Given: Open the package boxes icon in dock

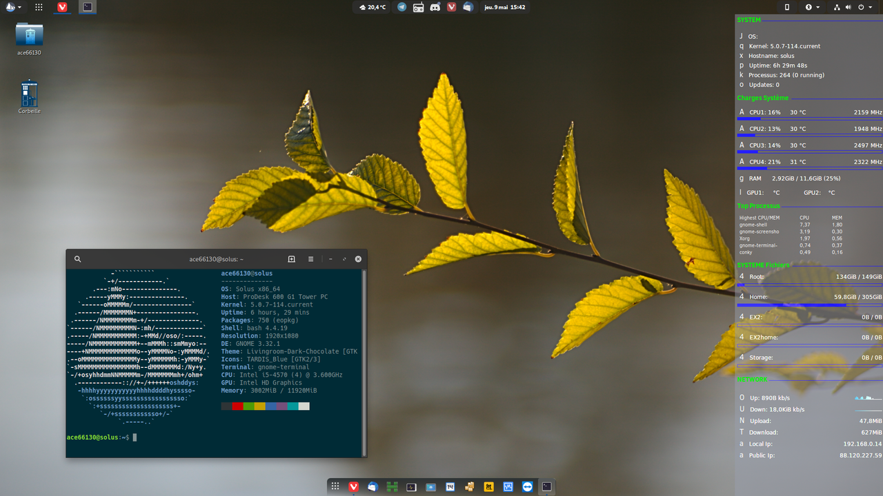Looking at the screenshot, I should pos(470,486).
